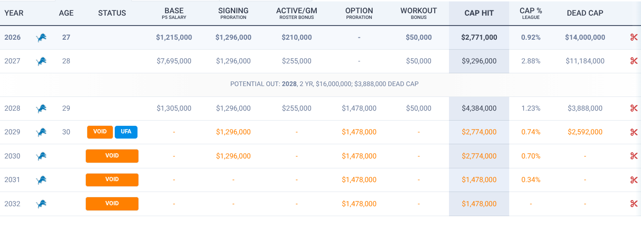Click the scissors cut icon for 2027
The height and width of the screenshot is (227, 641).
(634, 61)
